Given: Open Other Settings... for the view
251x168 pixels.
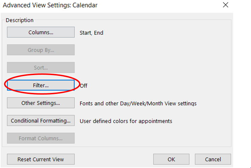Looking at the screenshot, I should [x=41, y=103].
